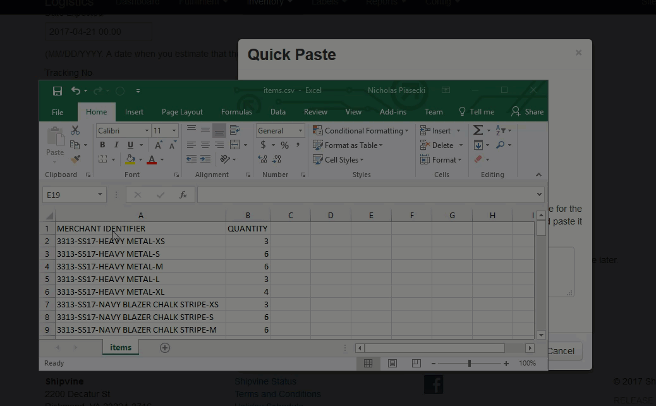The height and width of the screenshot is (406, 656).
Task: Toggle Center alignment
Action: [205, 145]
